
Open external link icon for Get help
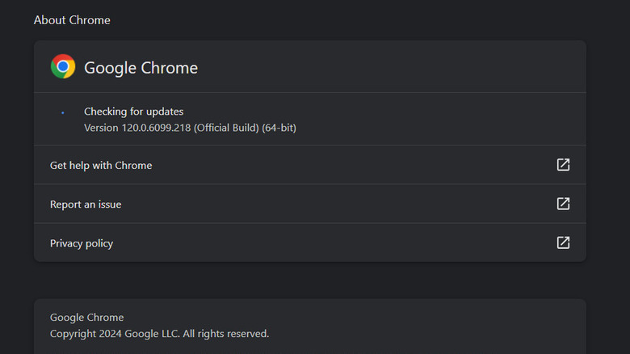[563, 165]
